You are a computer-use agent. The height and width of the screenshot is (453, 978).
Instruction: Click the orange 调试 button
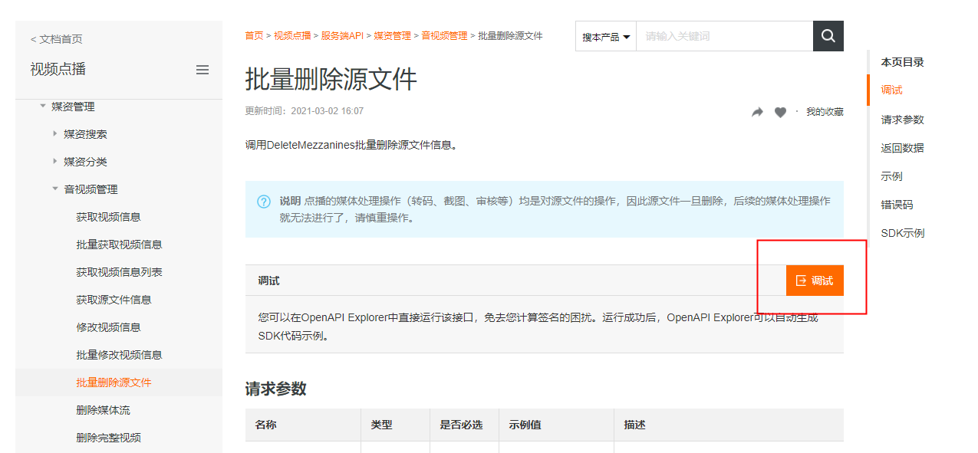coord(815,281)
